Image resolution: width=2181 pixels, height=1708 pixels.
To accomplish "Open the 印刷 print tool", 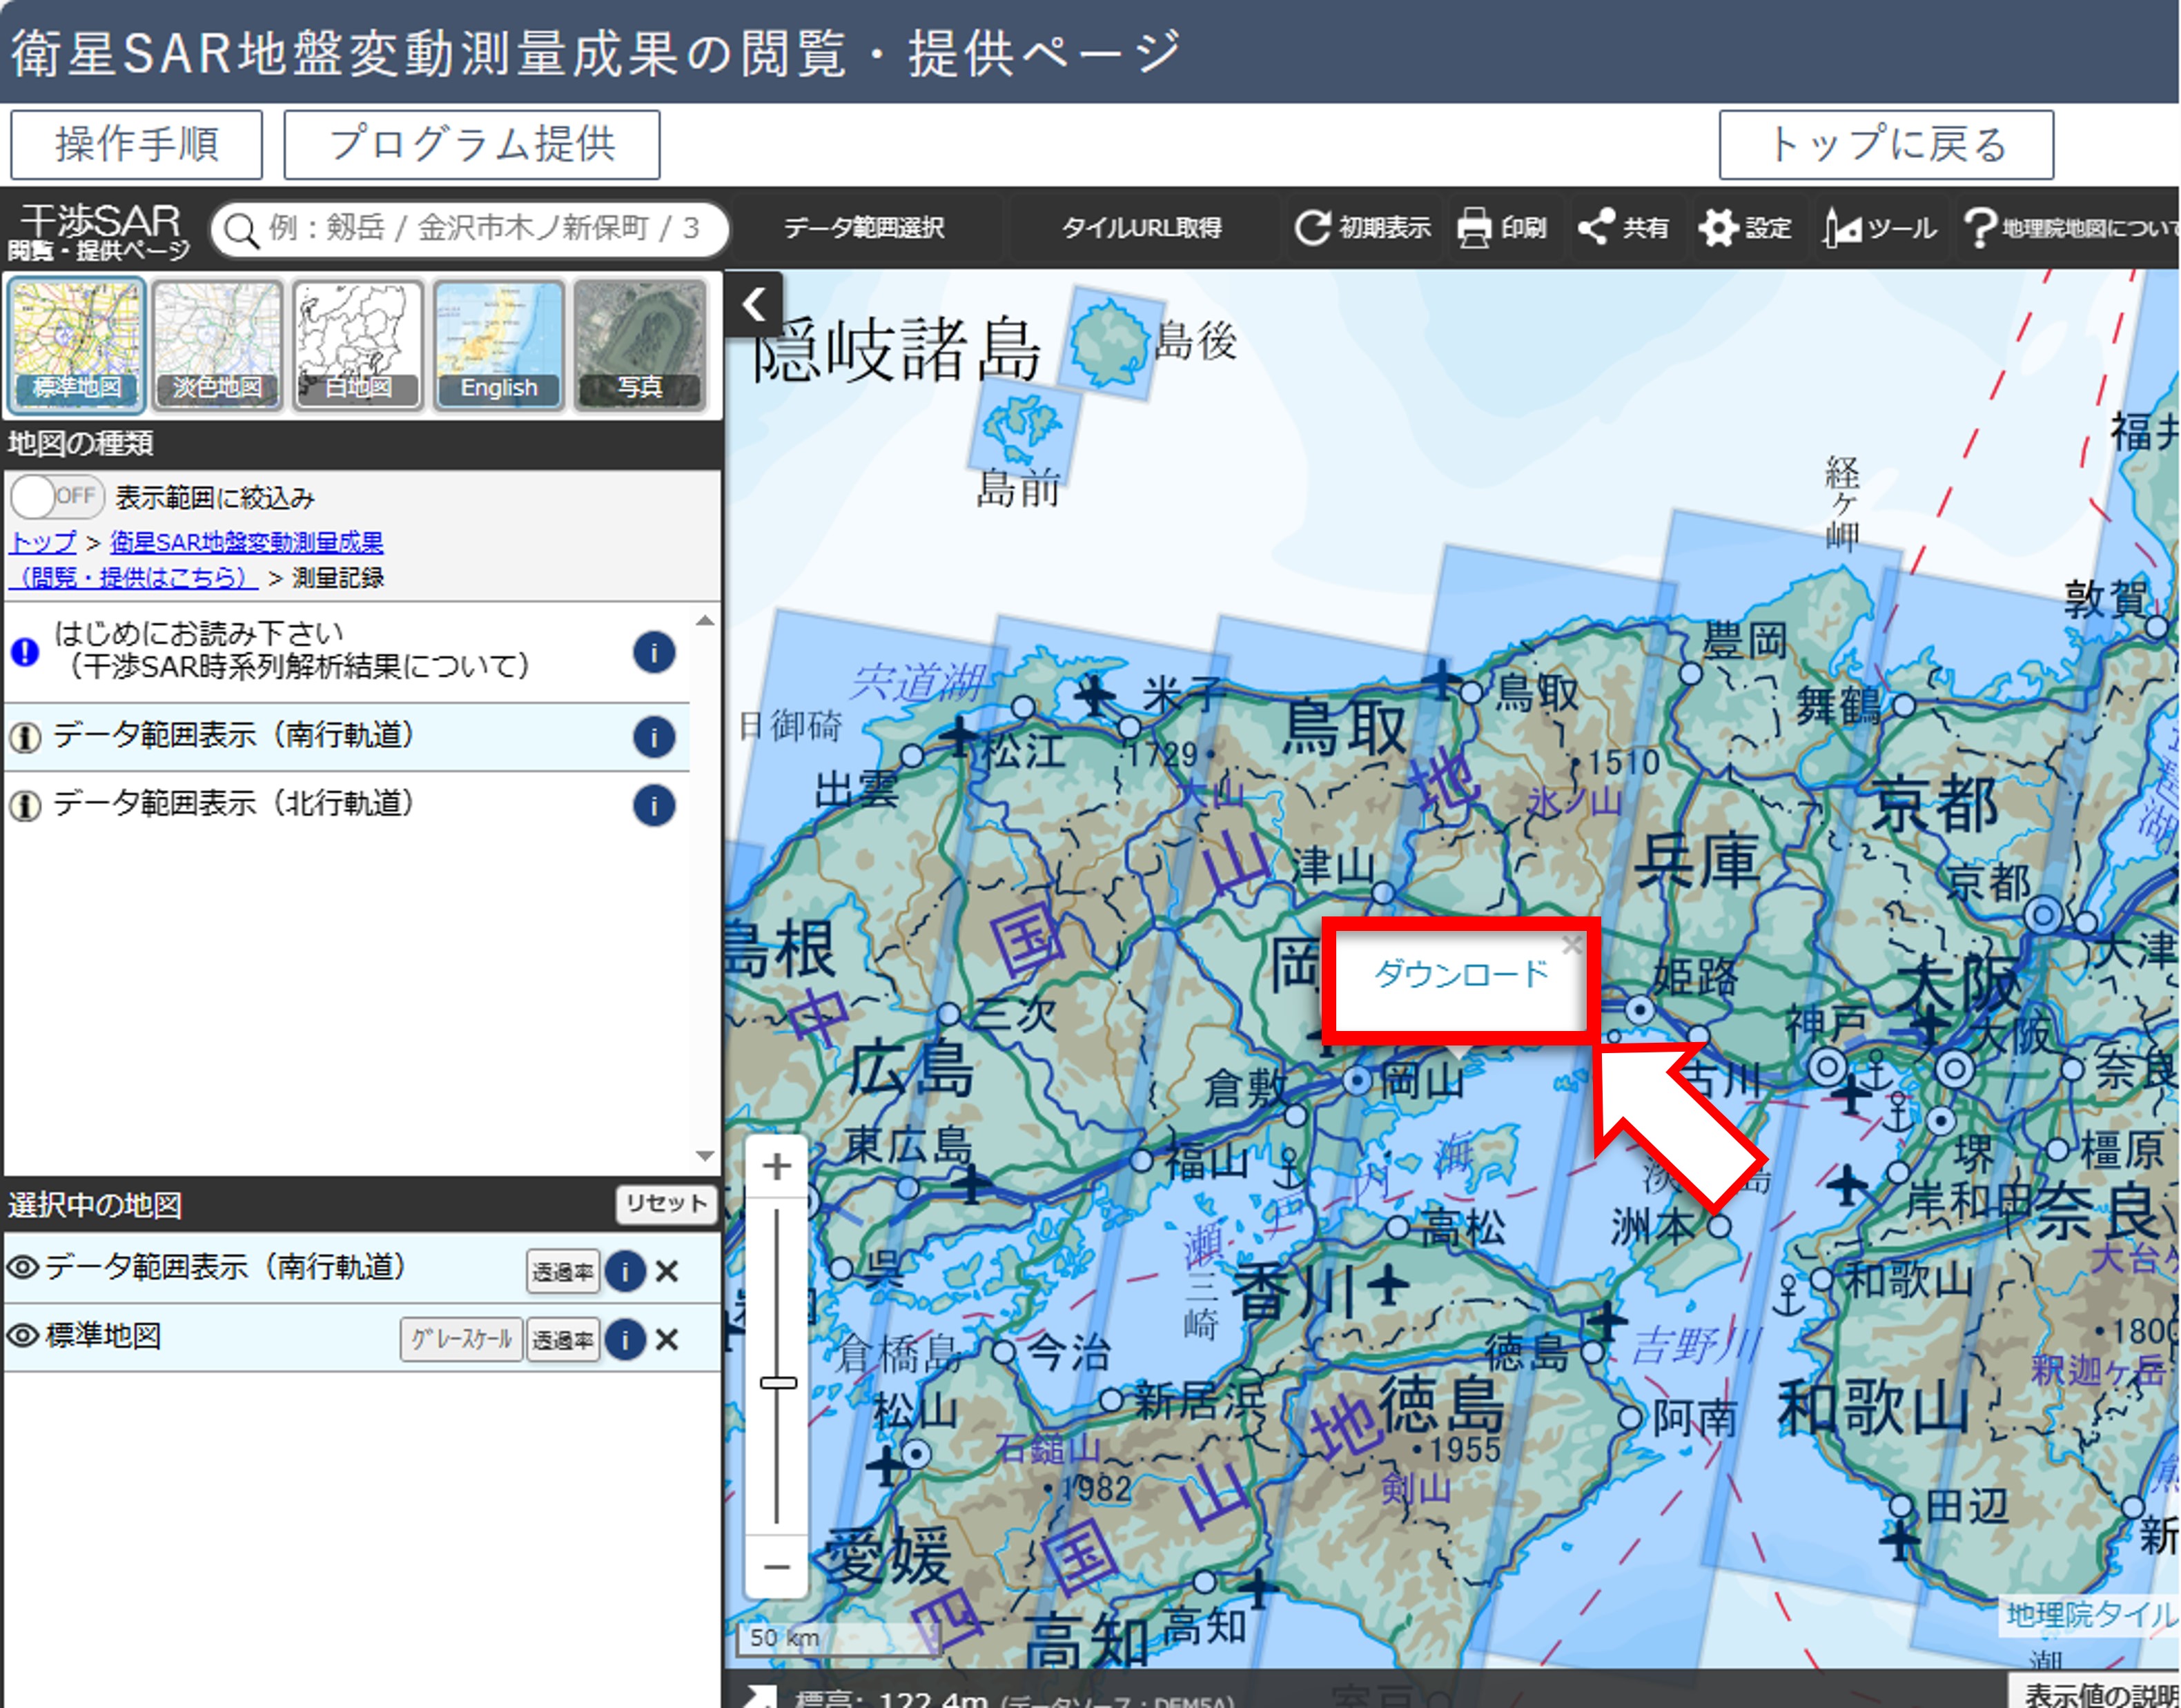I will [1502, 228].
